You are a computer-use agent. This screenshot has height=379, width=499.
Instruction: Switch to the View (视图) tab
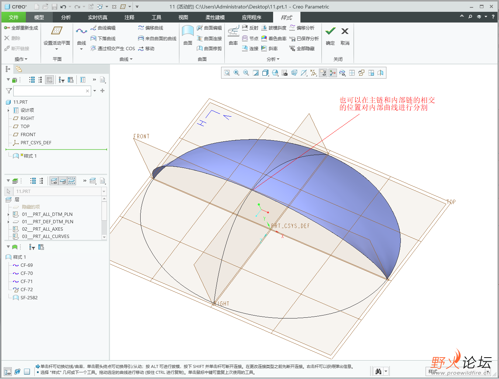pos(183,17)
